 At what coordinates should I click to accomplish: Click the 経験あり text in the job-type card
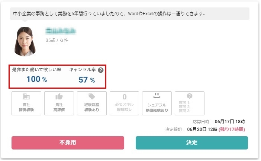click(92, 110)
